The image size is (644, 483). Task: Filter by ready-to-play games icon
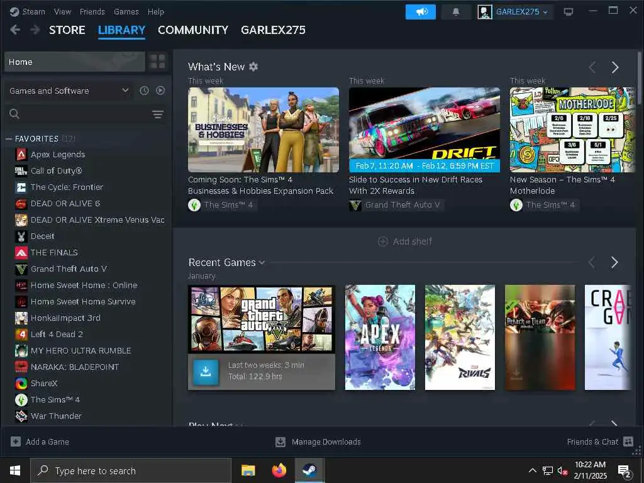160,91
